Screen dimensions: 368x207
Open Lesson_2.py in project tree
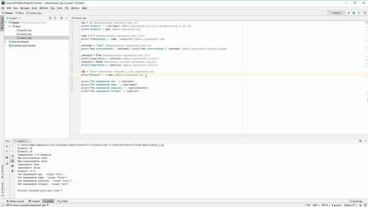pyautogui.click(x=25, y=34)
